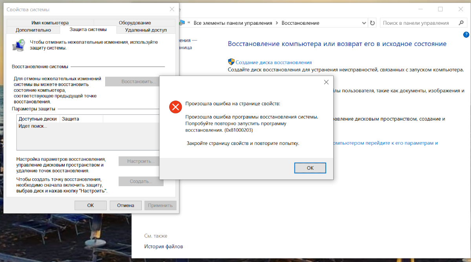The width and height of the screenshot is (471, 262).
Task: Click the shield icon beside Создание диска
Action: (231, 62)
